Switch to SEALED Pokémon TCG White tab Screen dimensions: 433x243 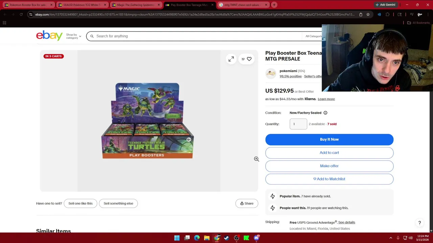click(x=81, y=5)
